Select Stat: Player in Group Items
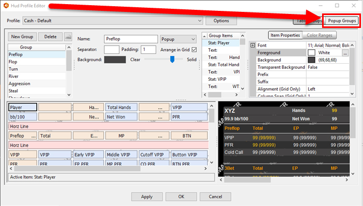Image resolution: width=363 pixels, height=206 pixels. pos(221,43)
